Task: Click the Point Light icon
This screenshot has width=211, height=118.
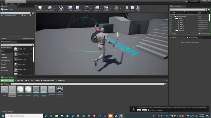Action: pyautogui.click(x=15, y=64)
